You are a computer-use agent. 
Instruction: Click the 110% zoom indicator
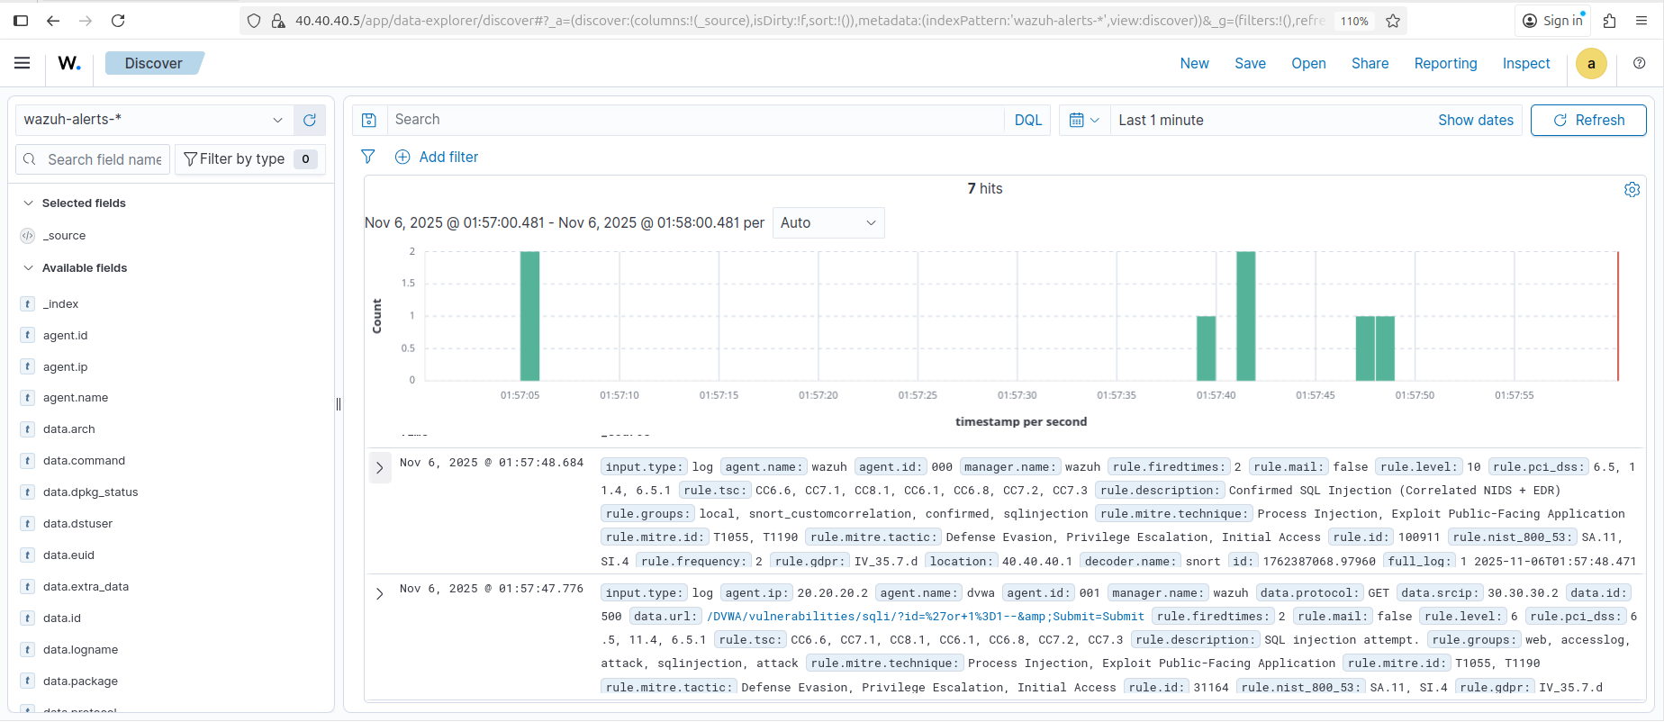[x=1354, y=21]
